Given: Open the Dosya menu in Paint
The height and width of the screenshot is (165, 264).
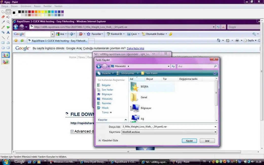Looking at the screenshot, I should click(x=5, y=6).
